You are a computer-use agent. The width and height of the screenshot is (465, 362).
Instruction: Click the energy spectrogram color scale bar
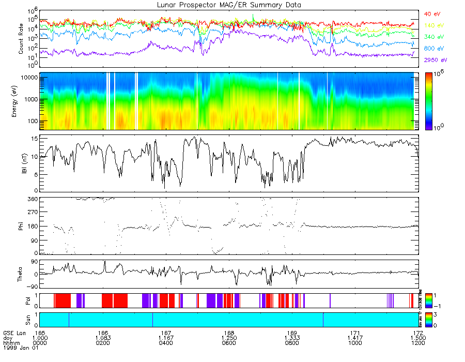428,101
